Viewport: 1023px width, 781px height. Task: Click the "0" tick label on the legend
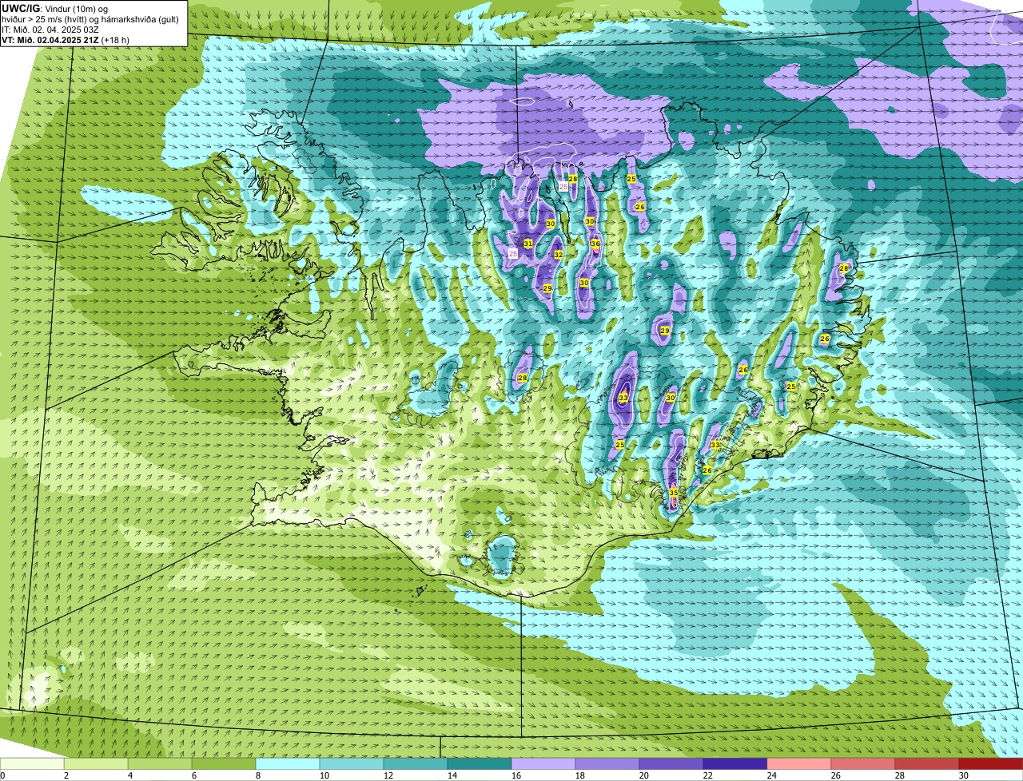coord(3,775)
